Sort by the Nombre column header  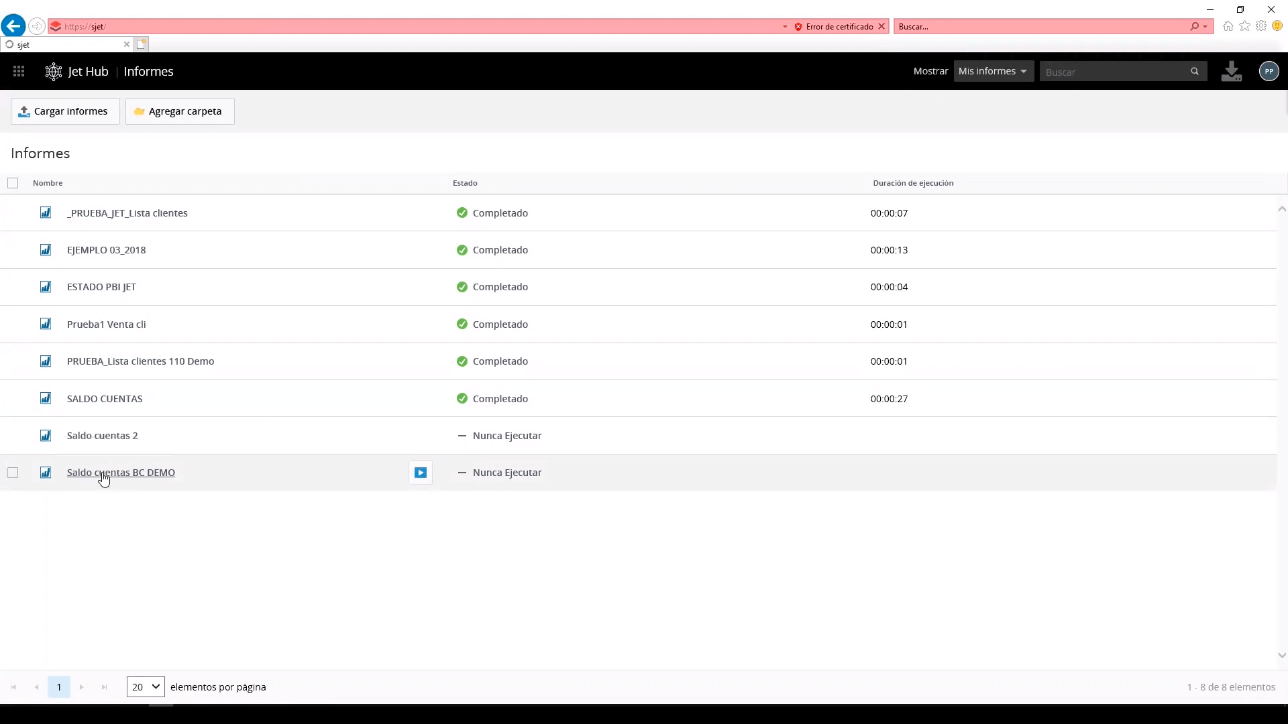[x=48, y=183]
